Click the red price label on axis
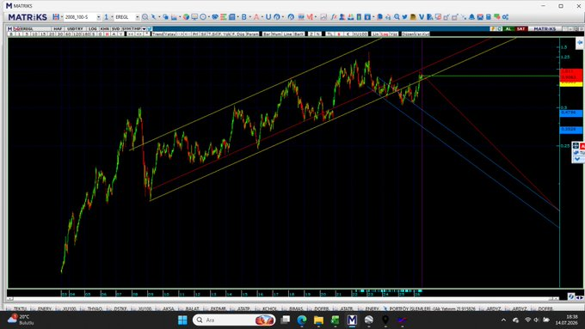Viewport: 585px width, 329px height. click(x=571, y=75)
